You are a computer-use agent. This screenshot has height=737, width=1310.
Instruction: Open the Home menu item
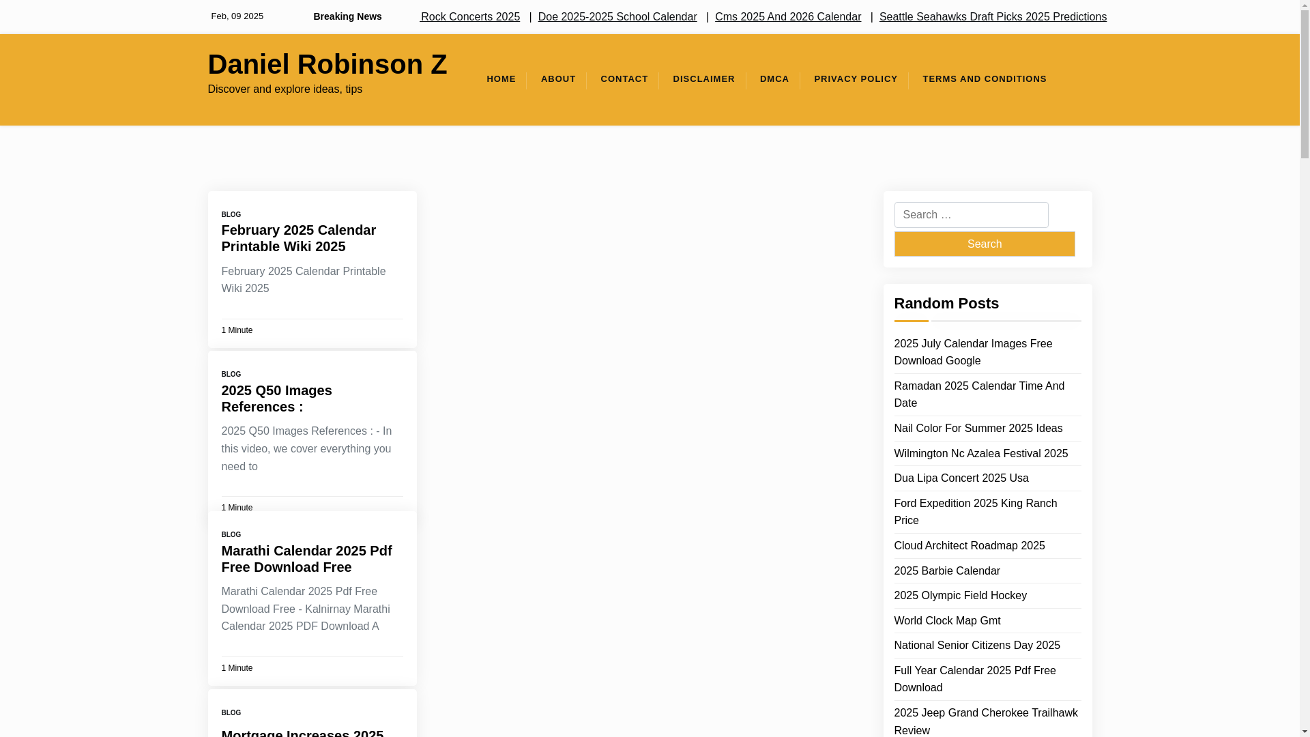coord(501,79)
